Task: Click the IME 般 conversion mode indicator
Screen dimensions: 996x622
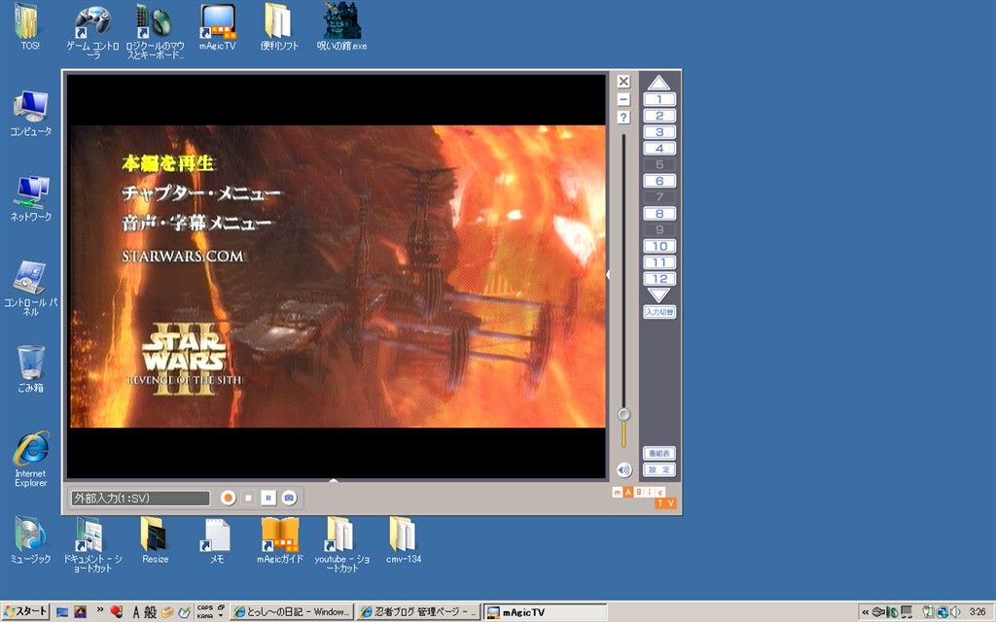Action: point(150,612)
